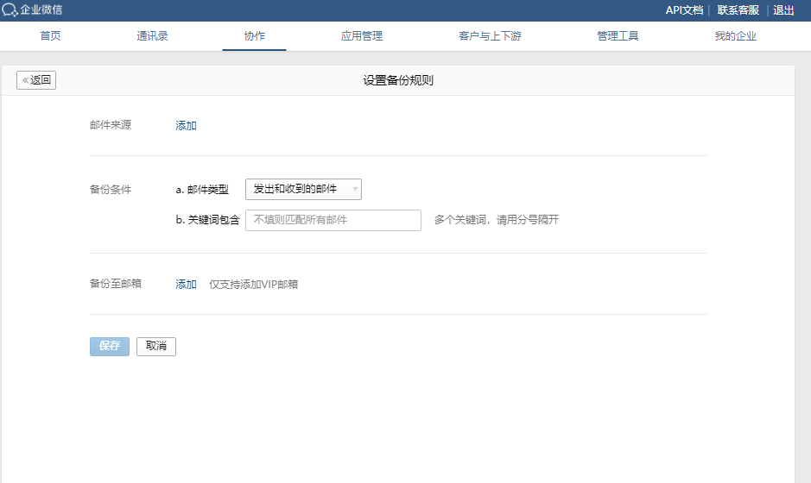Screen dimensions: 811x483
Task: Click 添加 next to 邮件来源
Action: 187,126
